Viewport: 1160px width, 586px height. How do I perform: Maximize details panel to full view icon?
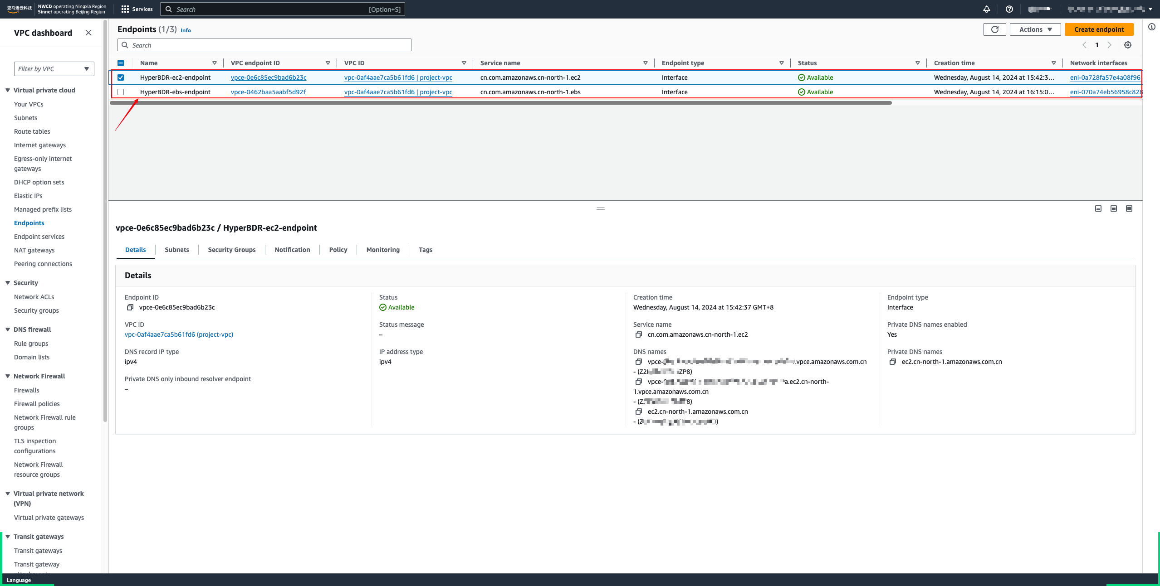[1129, 208]
